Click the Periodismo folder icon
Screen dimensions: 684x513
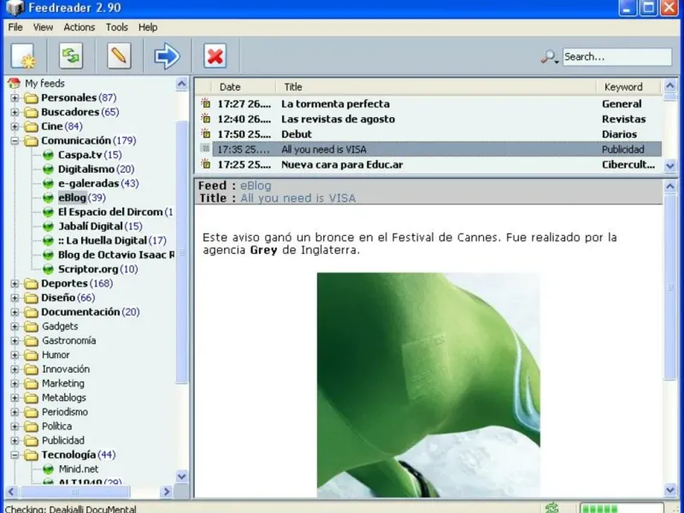pos(31,412)
